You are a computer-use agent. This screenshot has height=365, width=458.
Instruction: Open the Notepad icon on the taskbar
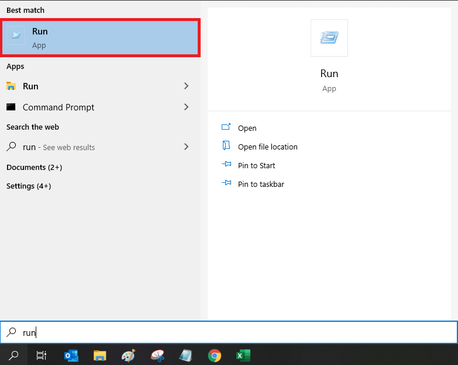coord(185,355)
